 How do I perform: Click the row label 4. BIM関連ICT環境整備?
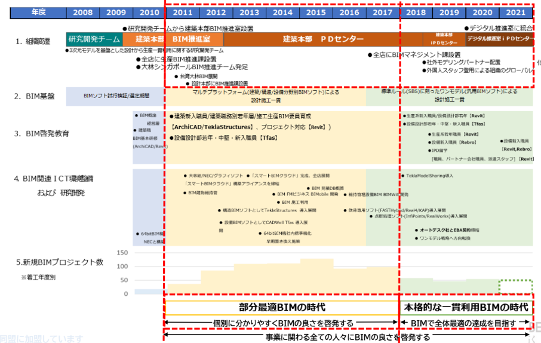click(x=54, y=179)
